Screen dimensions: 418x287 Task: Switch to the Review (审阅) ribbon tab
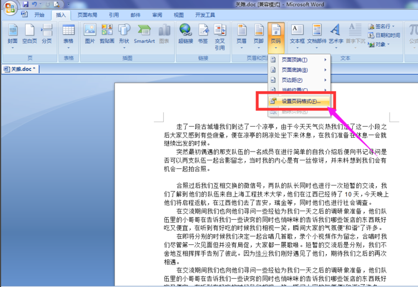point(157,15)
